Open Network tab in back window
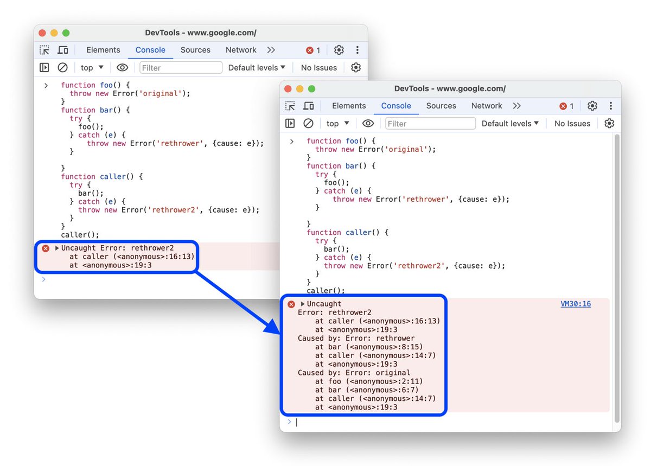The image size is (651, 466). coord(241,50)
